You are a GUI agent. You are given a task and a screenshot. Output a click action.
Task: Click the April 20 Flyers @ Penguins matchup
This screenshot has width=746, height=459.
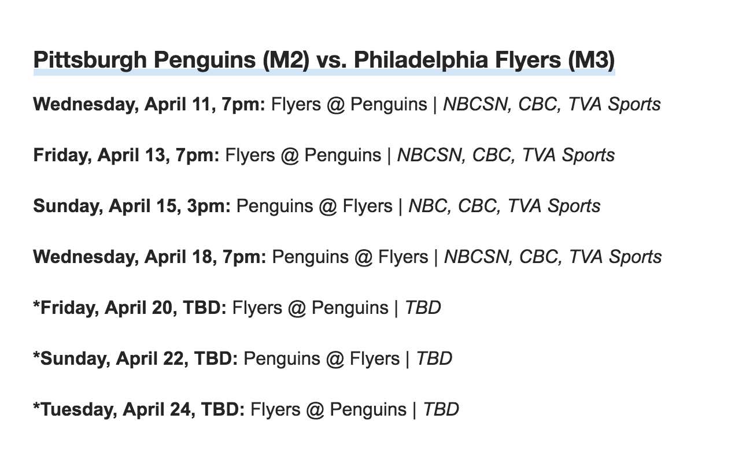click(311, 308)
